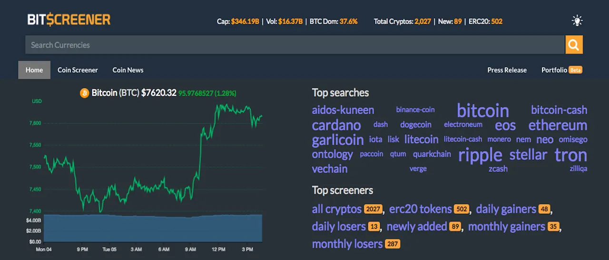The height and width of the screenshot is (260, 609).
Task: Open dogecoin from top searches
Action: [416, 125]
